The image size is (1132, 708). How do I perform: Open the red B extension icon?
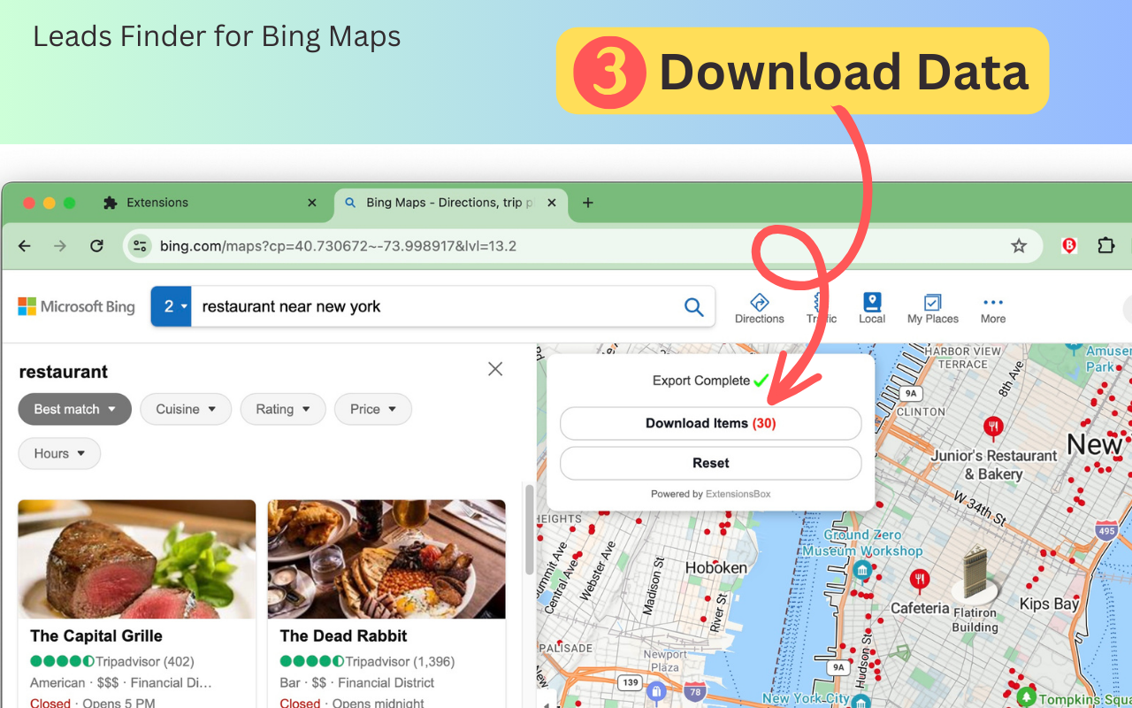click(x=1069, y=246)
